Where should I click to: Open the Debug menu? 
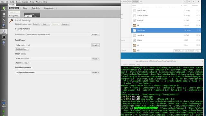pyautogui.click(x=18, y=2)
